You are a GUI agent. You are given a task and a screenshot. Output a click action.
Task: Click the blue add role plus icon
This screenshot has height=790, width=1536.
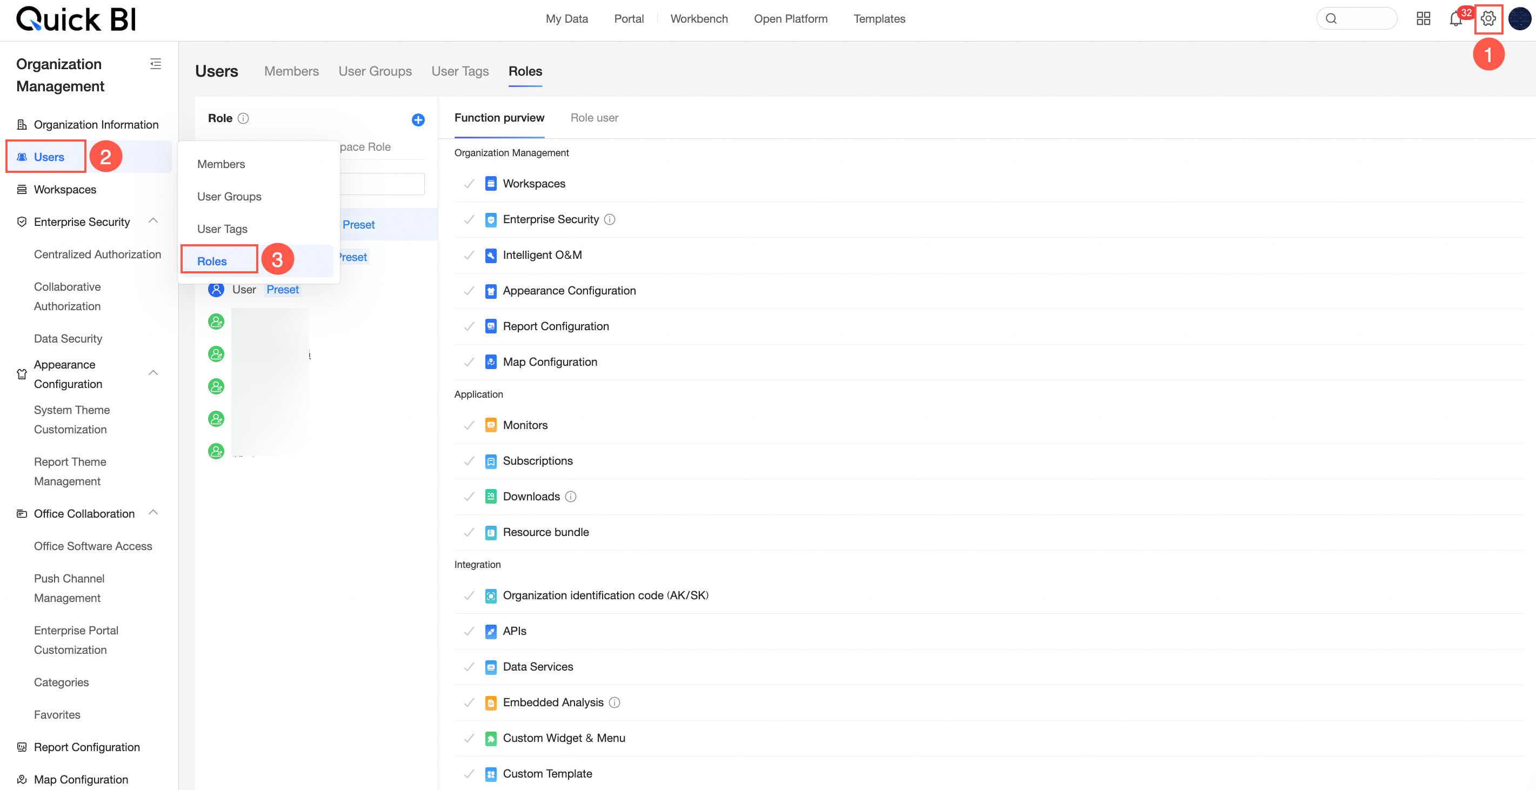tap(418, 120)
